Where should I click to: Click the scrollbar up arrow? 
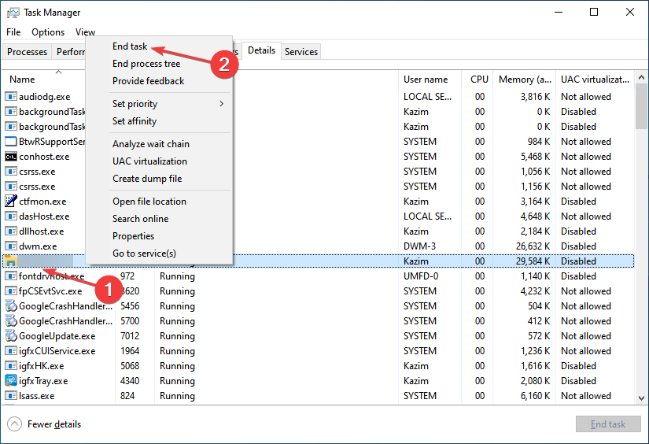pyautogui.click(x=641, y=77)
